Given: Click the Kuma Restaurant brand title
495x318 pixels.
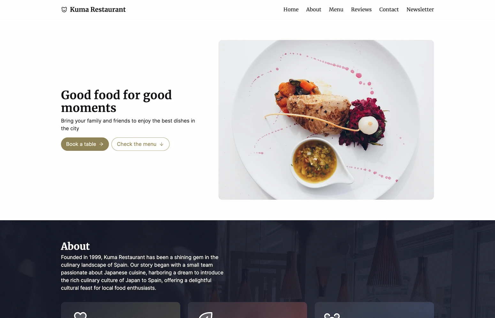Looking at the screenshot, I should pyautogui.click(x=98, y=10).
